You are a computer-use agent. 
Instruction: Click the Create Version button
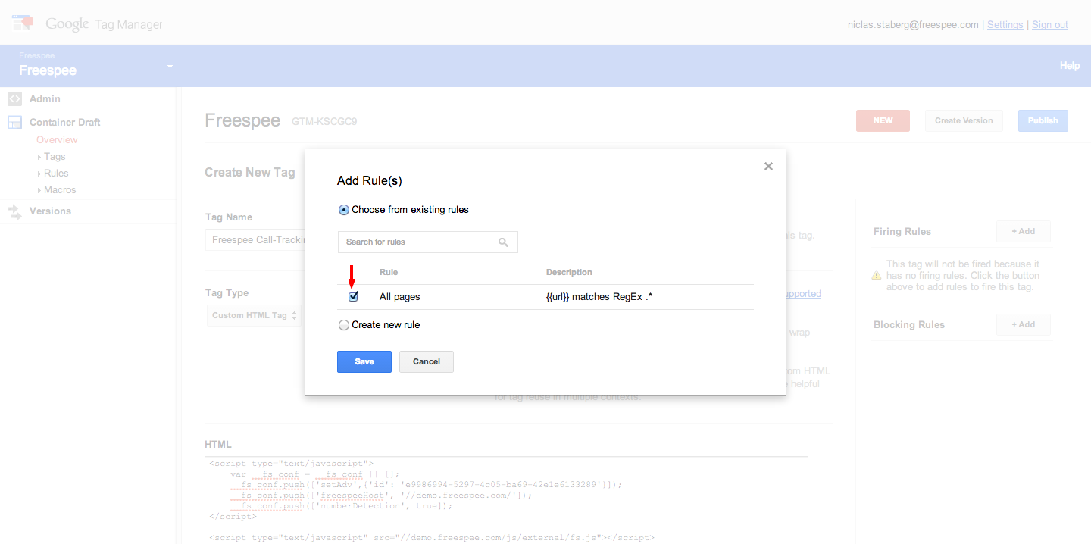click(x=964, y=120)
